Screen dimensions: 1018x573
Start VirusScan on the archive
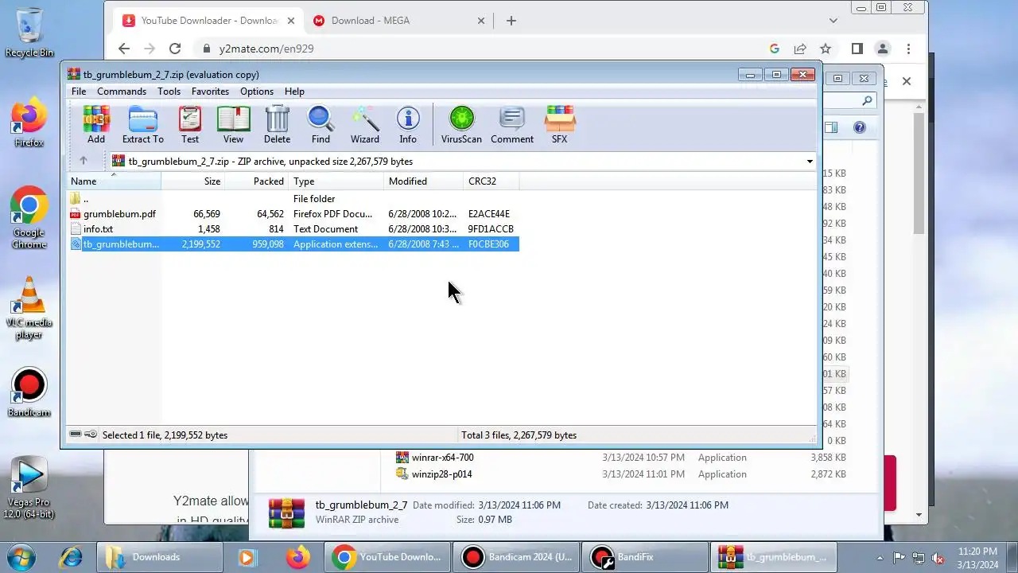coord(461,125)
